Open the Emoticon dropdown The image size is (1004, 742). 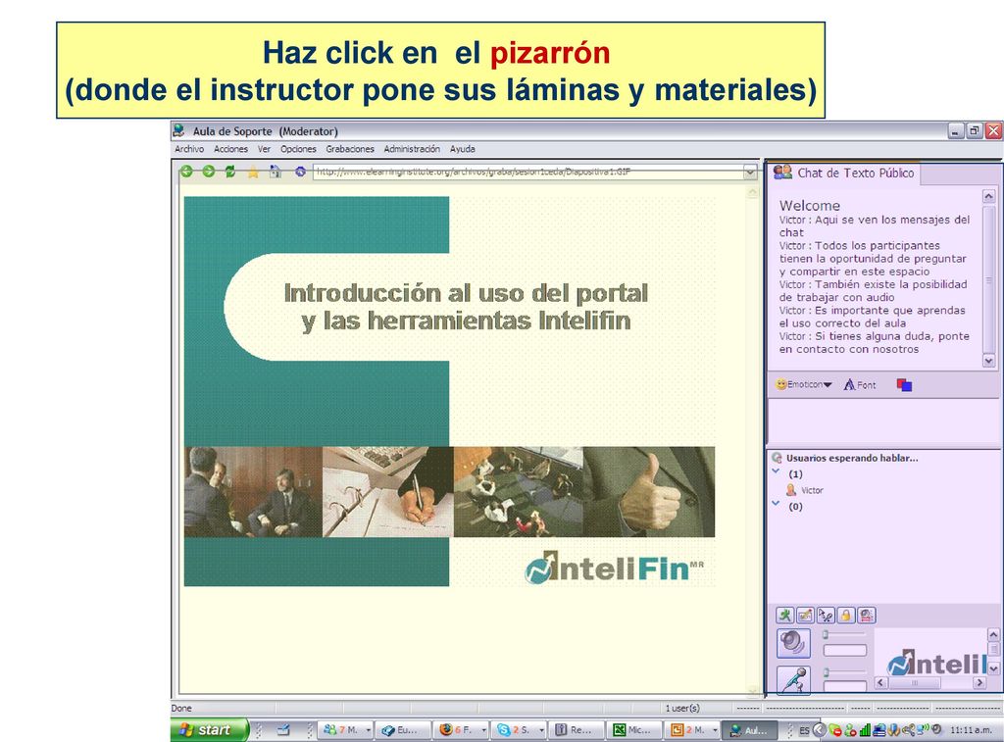(x=804, y=385)
